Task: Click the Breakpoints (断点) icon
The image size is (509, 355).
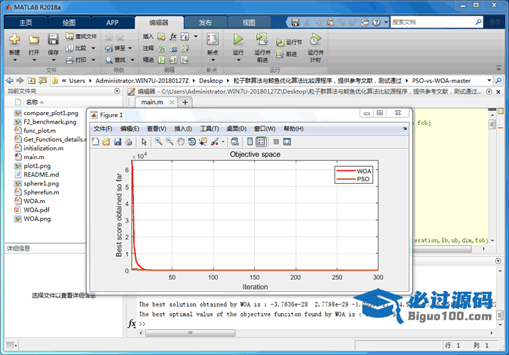Action: (213, 39)
